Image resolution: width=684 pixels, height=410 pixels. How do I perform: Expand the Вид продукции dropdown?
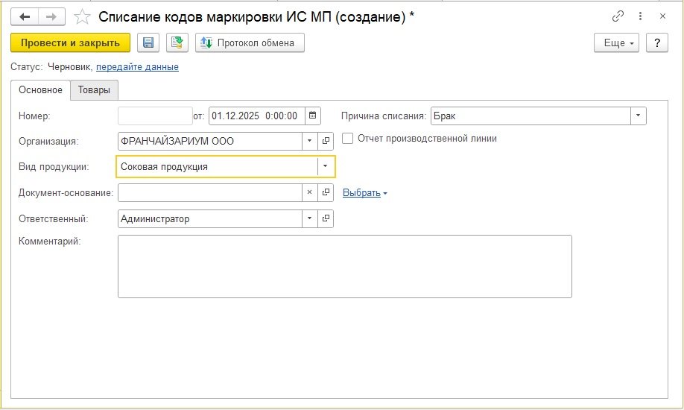point(326,166)
